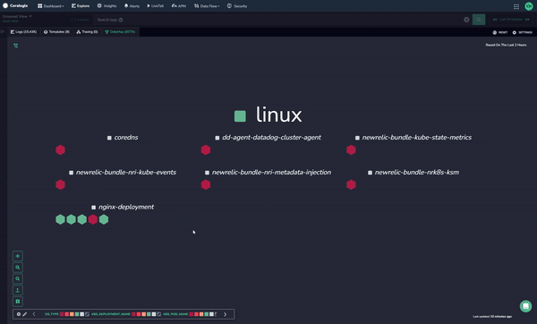Screen dimensions: 537x324
Task: Open the LiveTail view
Action: [156, 6]
